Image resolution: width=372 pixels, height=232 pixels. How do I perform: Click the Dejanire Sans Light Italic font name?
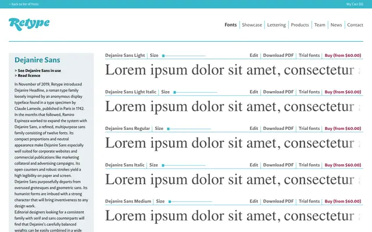[130, 92]
